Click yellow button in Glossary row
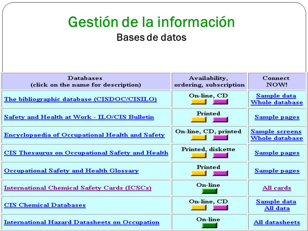Image resolution: width=308 pixels, height=231 pixels. [199, 173]
